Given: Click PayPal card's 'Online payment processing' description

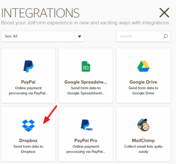Looking at the screenshot, I should pos(28,91).
